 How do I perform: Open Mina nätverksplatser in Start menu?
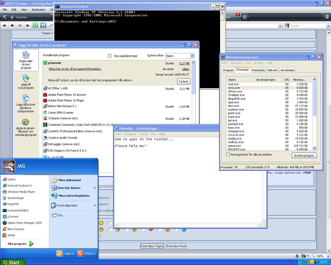click(71, 196)
